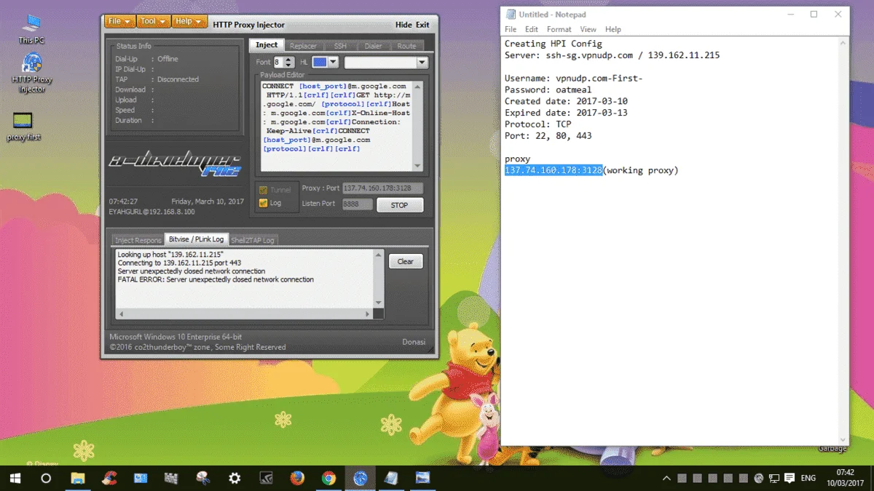
Task: Switch to the Dialer tab
Action: 374,46
